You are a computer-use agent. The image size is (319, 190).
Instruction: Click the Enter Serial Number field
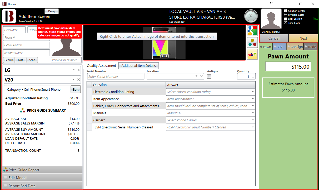(x=116, y=77)
